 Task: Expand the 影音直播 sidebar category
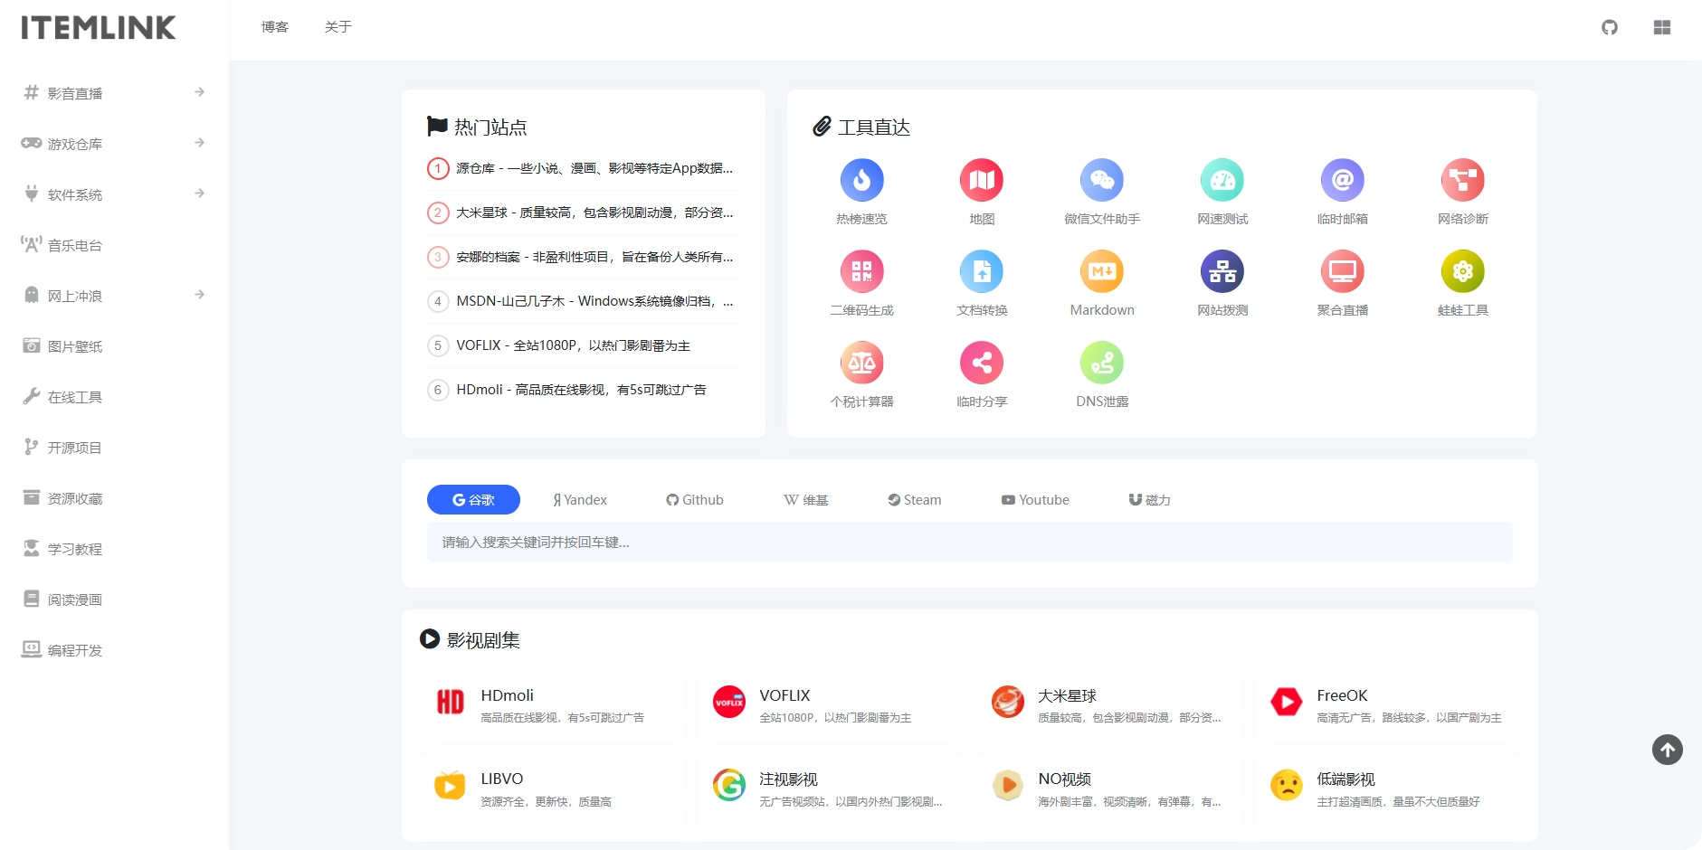coord(199,92)
